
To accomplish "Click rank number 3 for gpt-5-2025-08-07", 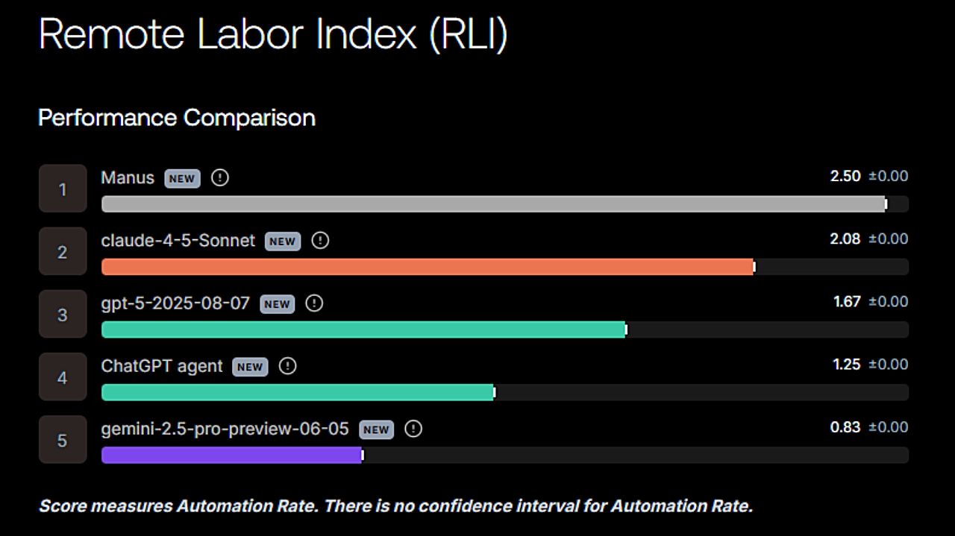I will [63, 314].
